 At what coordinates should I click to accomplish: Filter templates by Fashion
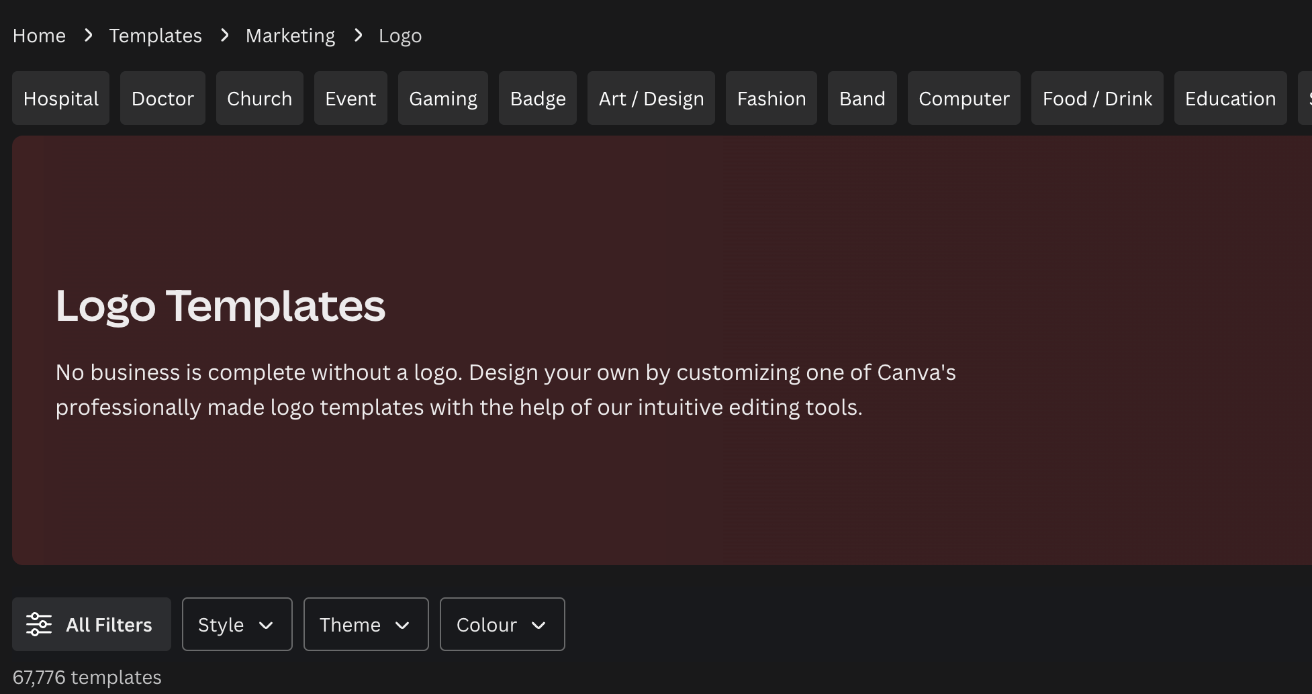(x=771, y=98)
